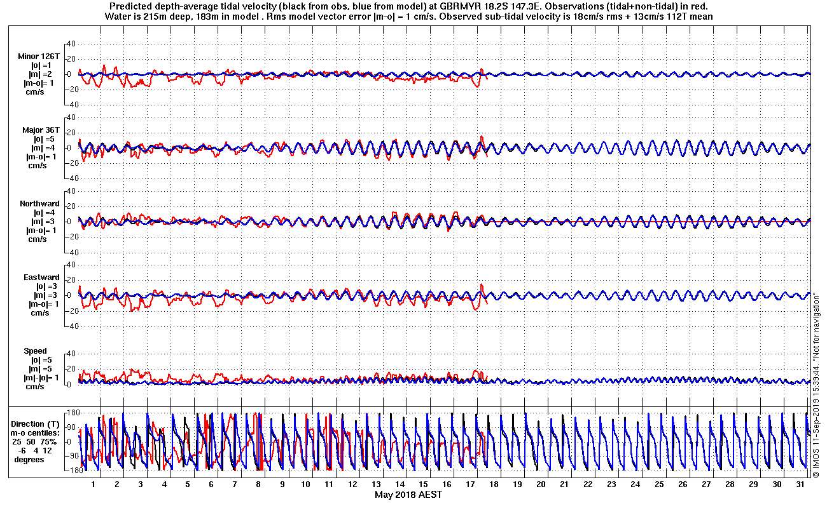827x508 pixels.
Task: Click the subtitle line starting 'Water is 215m deep'
Action: (408, 16)
